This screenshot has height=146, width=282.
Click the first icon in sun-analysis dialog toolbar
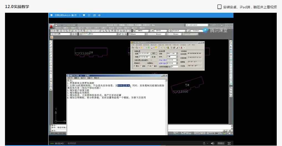(133, 48)
